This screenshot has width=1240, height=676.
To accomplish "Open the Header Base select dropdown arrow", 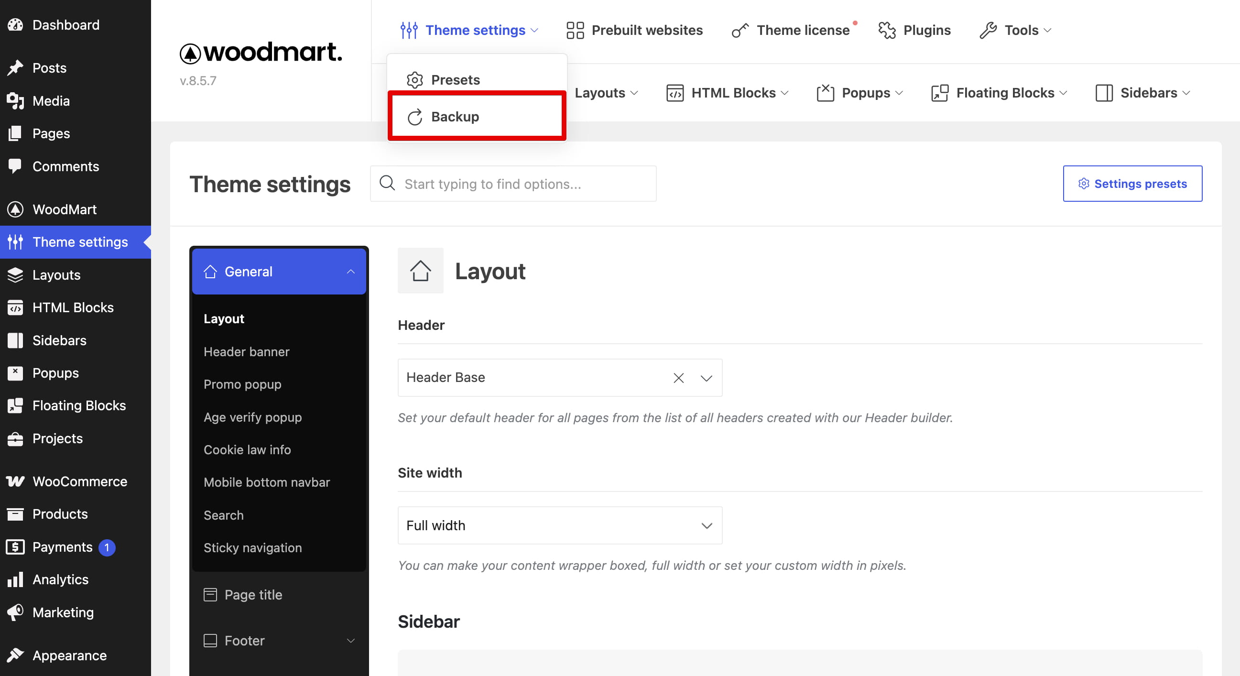I will click(706, 378).
